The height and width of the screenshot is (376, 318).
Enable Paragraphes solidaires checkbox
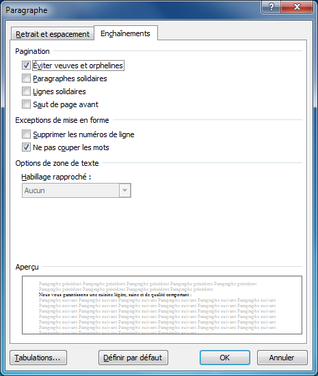pyautogui.click(x=26, y=78)
